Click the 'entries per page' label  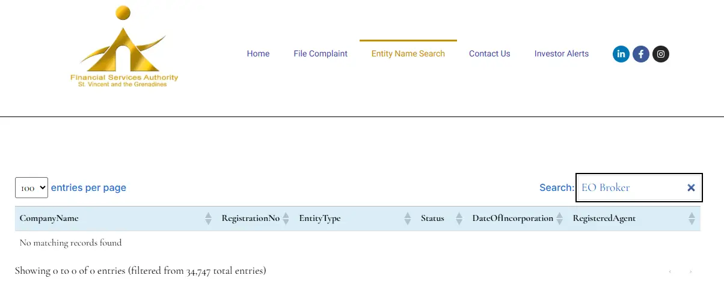pos(88,188)
